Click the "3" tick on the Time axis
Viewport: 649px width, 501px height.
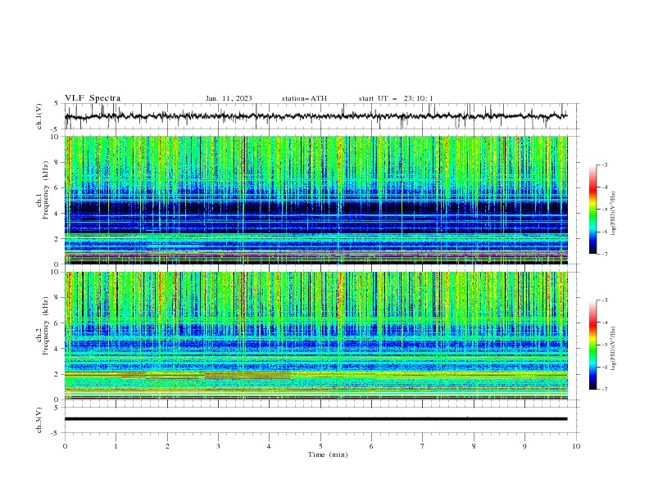click(x=218, y=446)
